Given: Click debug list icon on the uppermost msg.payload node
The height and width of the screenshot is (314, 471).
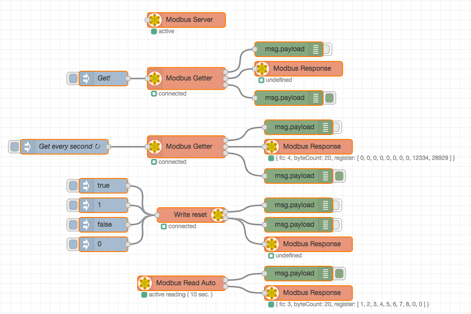Looking at the screenshot, I should pyautogui.click(x=316, y=49).
